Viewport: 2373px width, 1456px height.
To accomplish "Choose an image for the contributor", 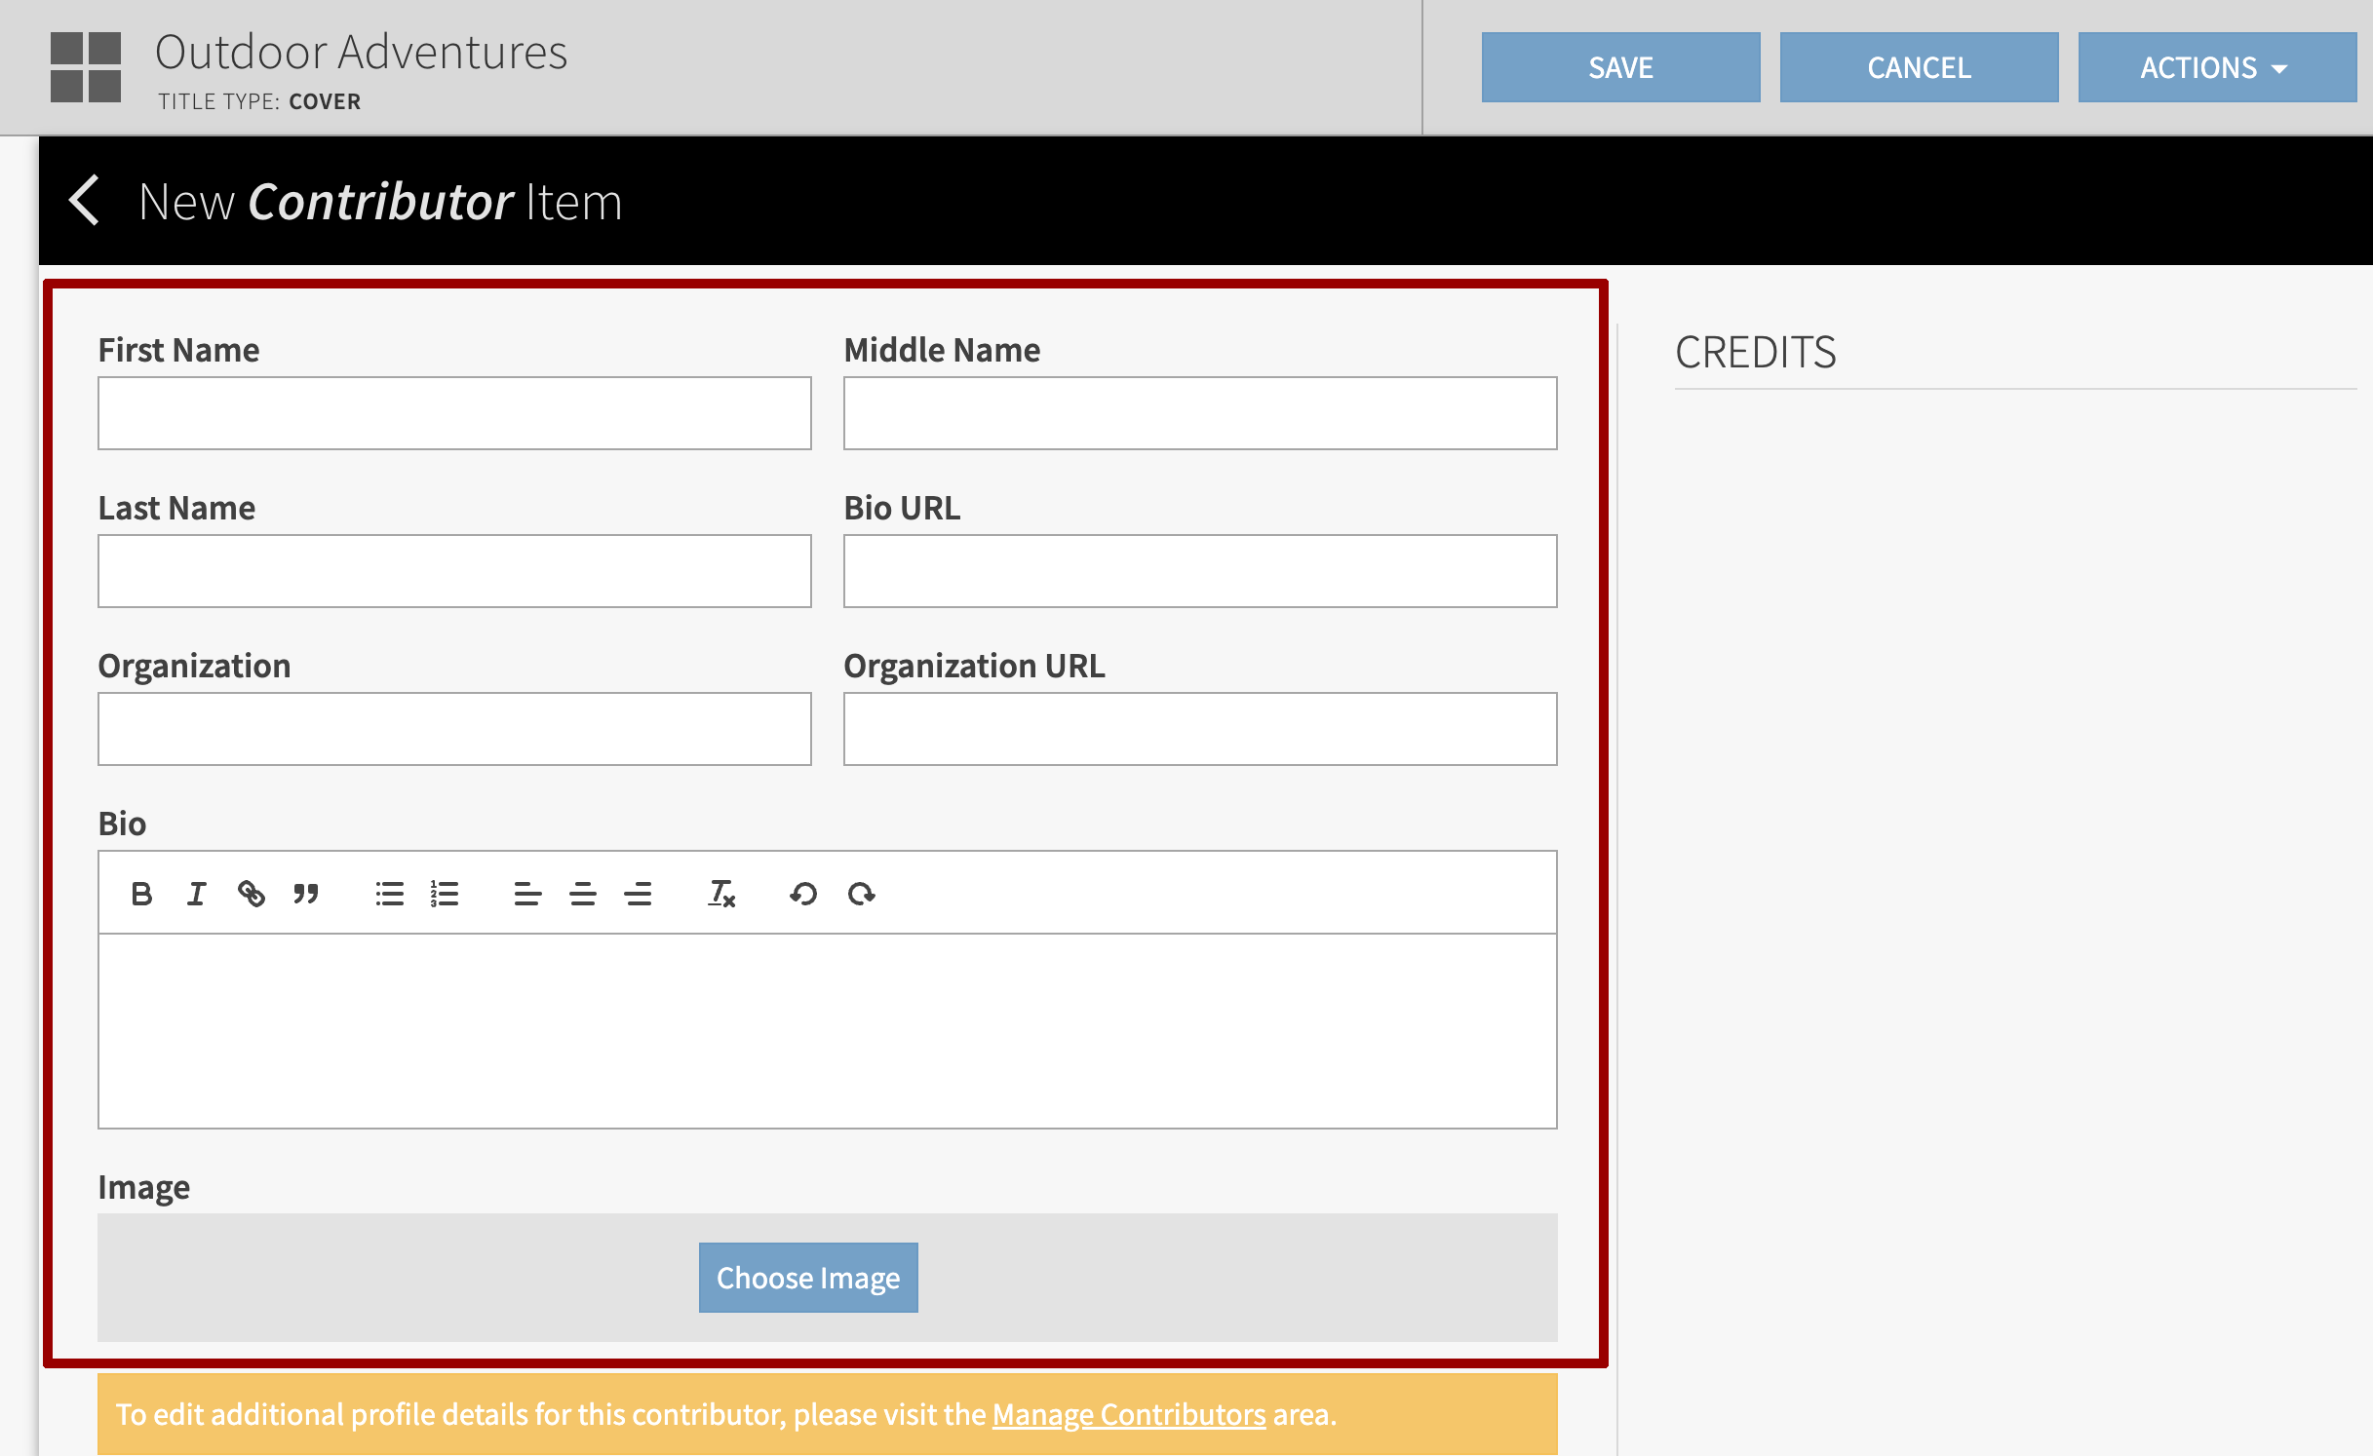I will 807,1278.
